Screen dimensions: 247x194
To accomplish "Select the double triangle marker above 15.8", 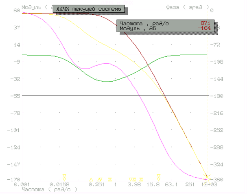I will (x=159, y=178).
